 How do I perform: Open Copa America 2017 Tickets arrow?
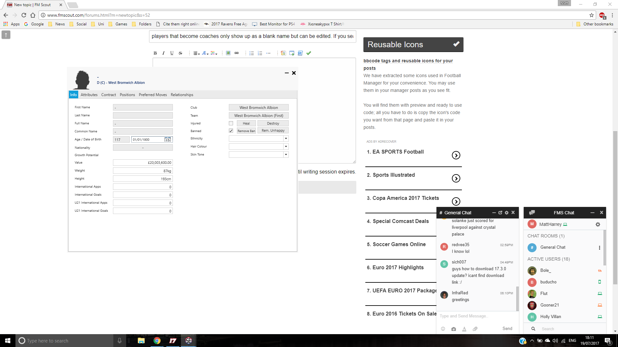(456, 201)
